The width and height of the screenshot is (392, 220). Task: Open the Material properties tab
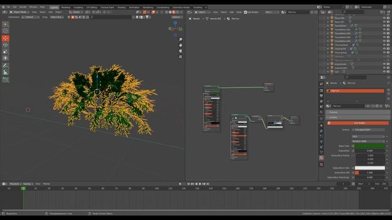(322, 158)
